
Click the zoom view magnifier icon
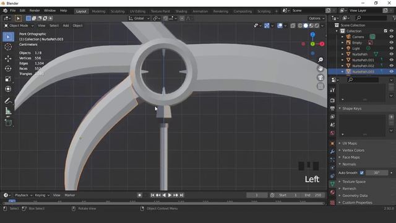coord(321,59)
